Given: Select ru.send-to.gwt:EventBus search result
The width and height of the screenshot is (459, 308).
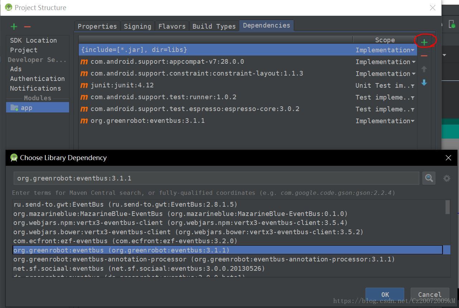Looking at the screenshot, I should pyautogui.click(x=228, y=204).
